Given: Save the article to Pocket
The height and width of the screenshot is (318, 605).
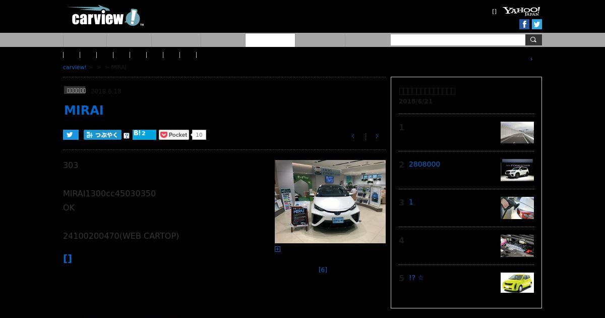Looking at the screenshot, I should click(174, 135).
